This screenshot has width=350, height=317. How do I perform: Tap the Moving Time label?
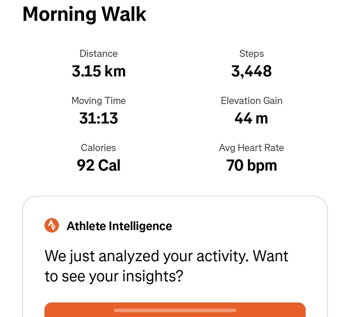98,100
